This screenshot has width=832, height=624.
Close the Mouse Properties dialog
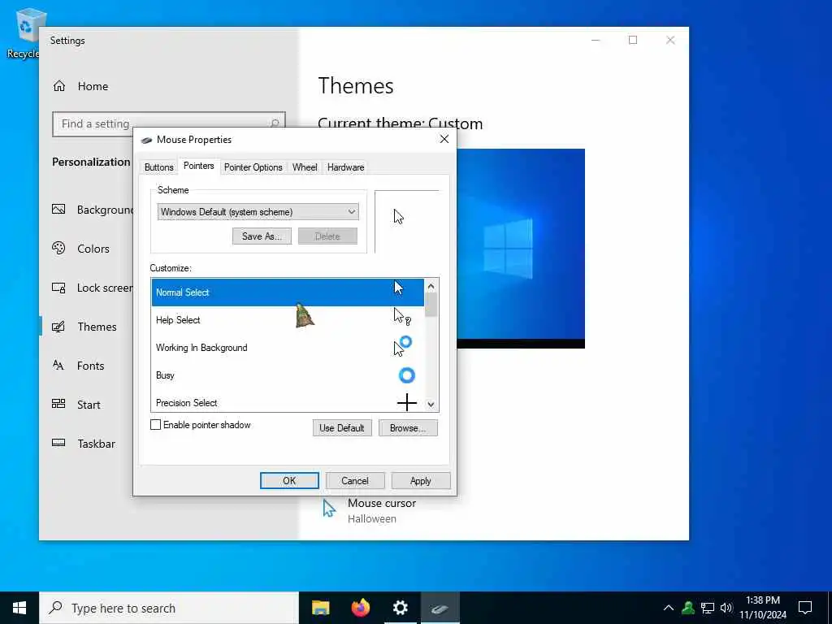coord(444,139)
